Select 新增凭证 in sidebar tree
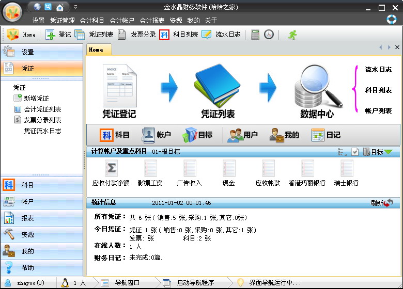Viewport: 403px width, 289px height. [x=36, y=98]
